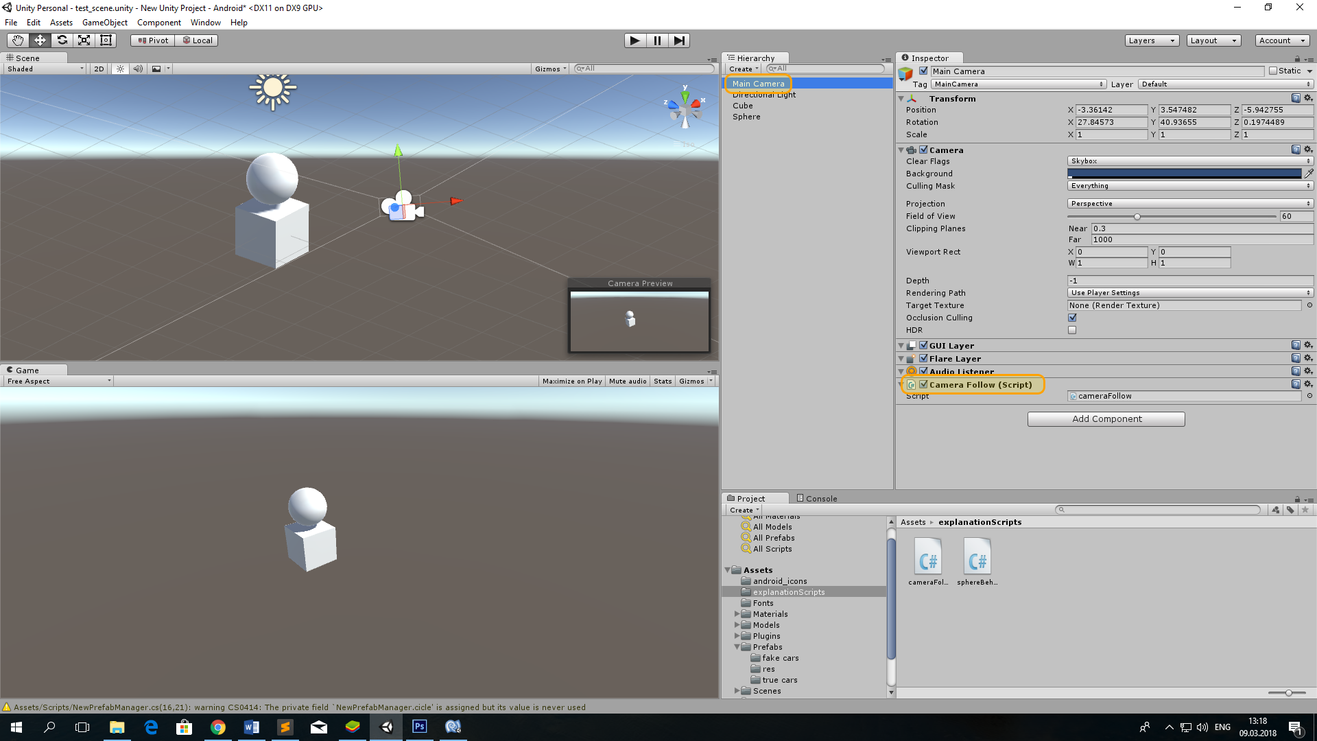Select the Scale tool icon

84,40
